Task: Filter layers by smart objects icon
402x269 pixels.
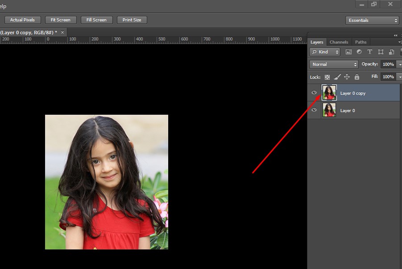Action: [391, 52]
